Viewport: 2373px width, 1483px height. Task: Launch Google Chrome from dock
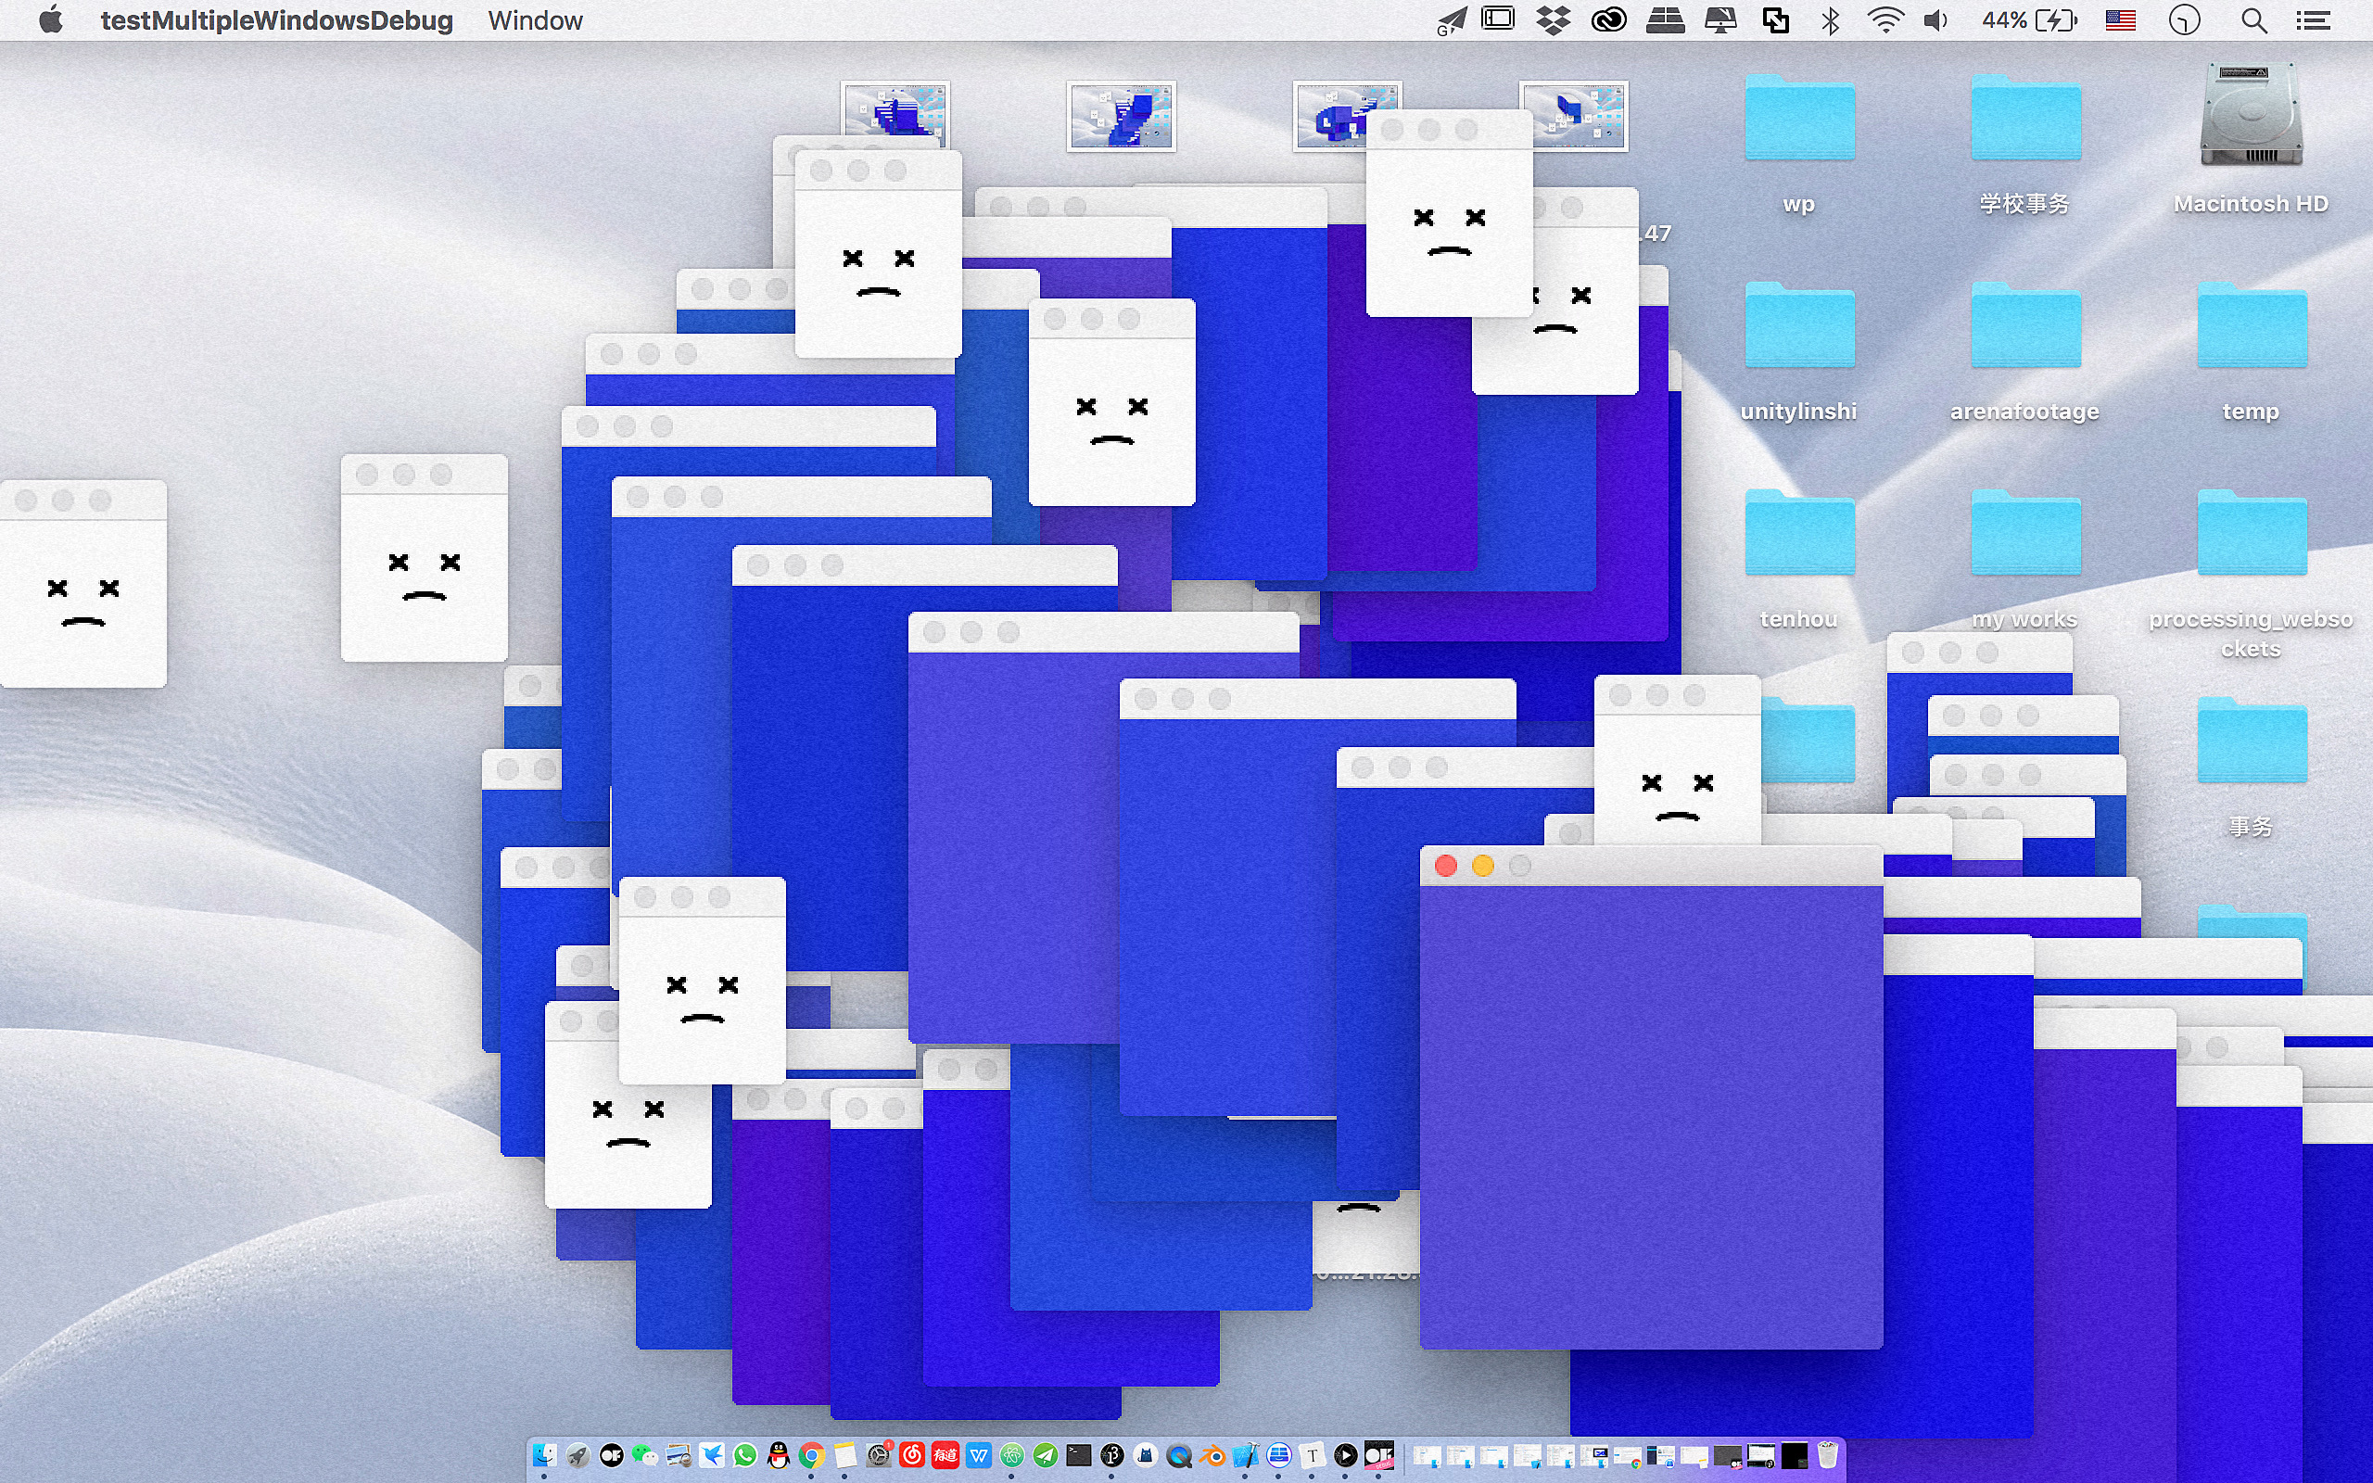pyautogui.click(x=811, y=1456)
